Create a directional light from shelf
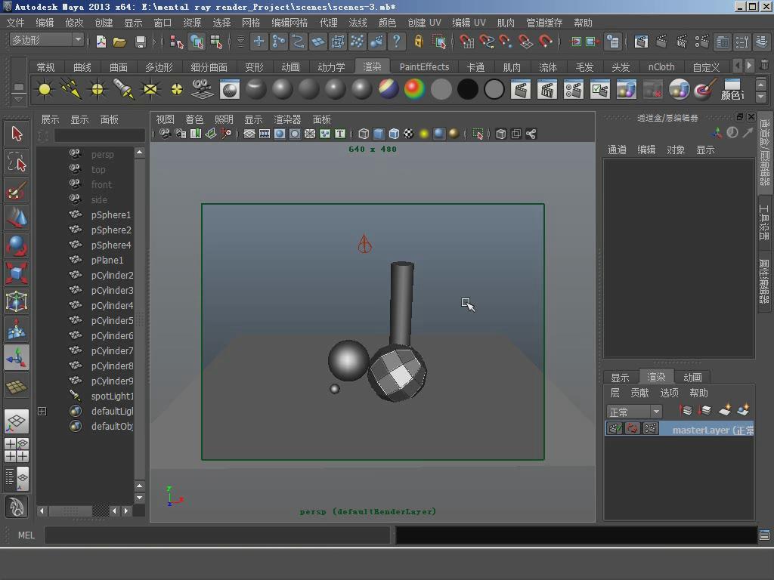Viewport: 774px width, 580px height. pyautogui.click(x=70, y=89)
